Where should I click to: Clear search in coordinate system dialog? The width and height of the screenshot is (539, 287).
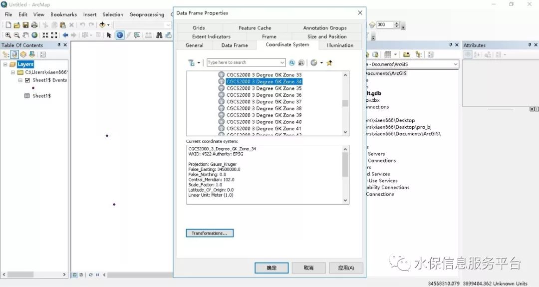pos(301,62)
